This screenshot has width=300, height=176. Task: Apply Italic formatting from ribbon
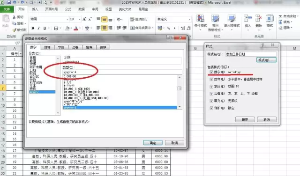pos(38,28)
